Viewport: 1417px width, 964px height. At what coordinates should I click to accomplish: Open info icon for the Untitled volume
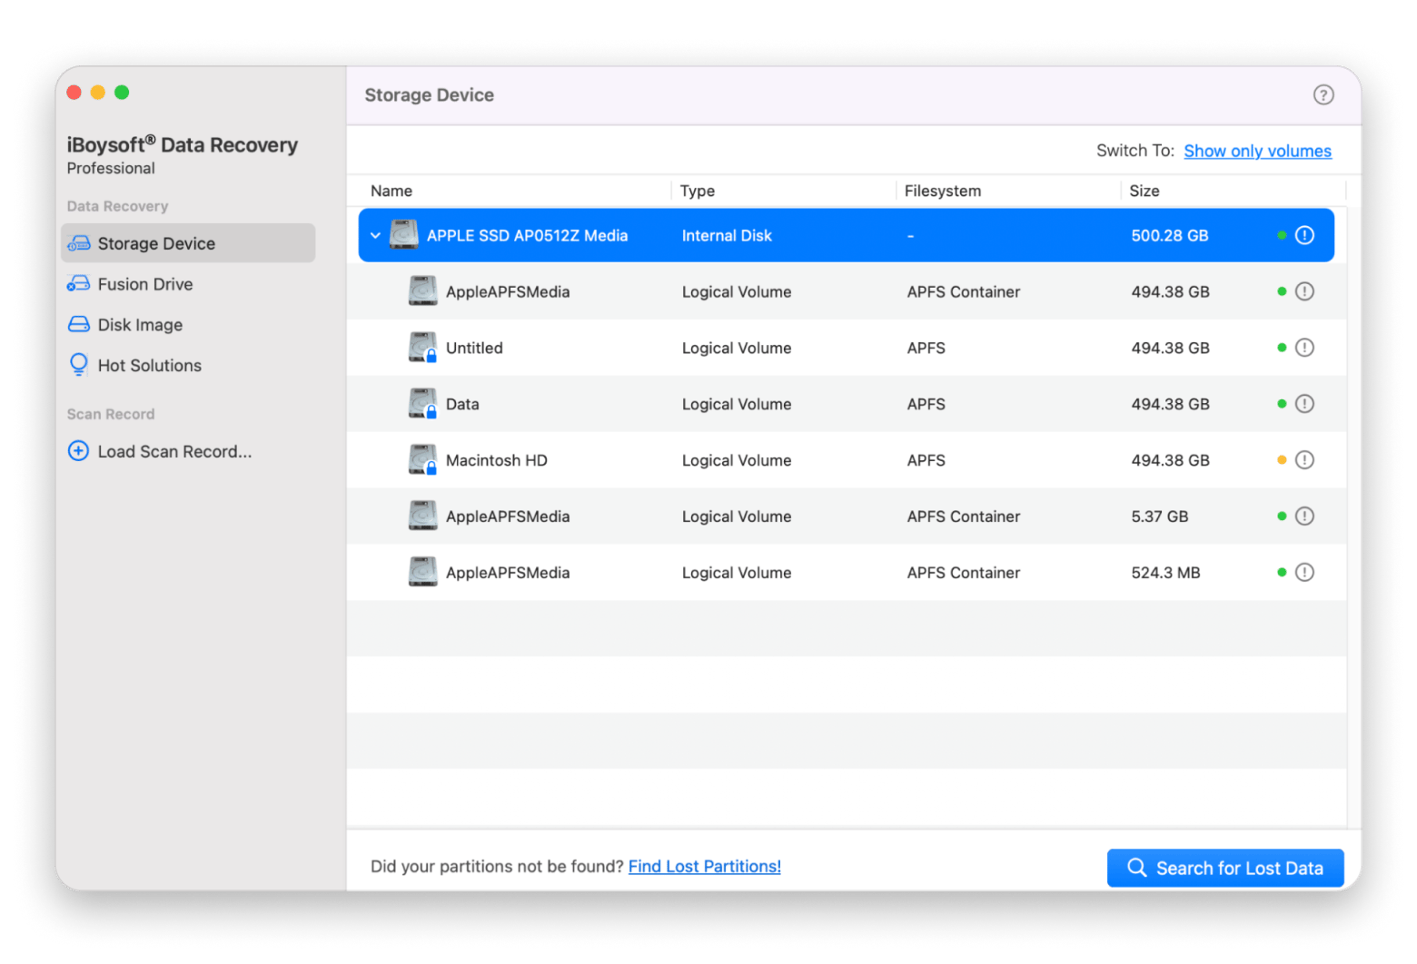pyautogui.click(x=1304, y=348)
